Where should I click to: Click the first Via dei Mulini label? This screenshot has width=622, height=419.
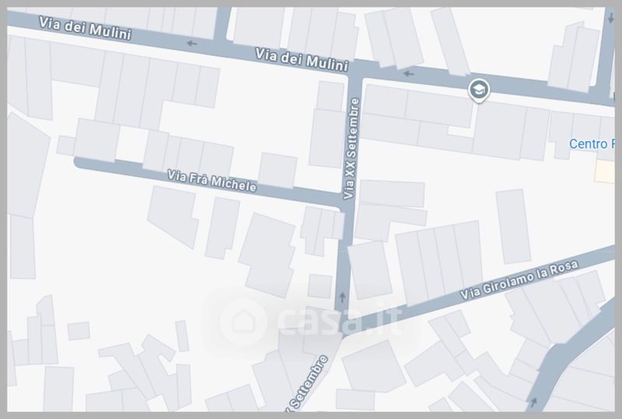coord(85,28)
